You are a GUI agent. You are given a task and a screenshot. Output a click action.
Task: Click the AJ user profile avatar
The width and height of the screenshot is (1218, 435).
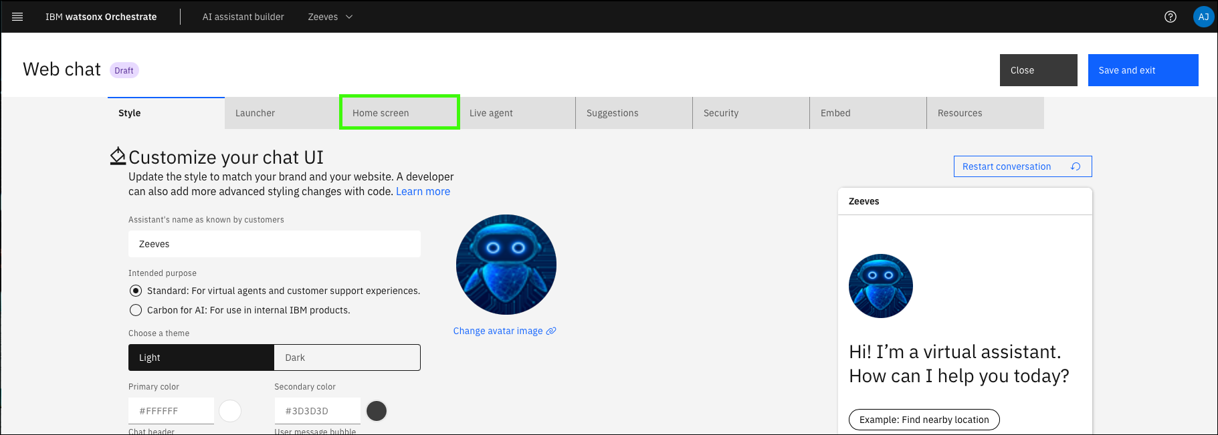pyautogui.click(x=1203, y=17)
